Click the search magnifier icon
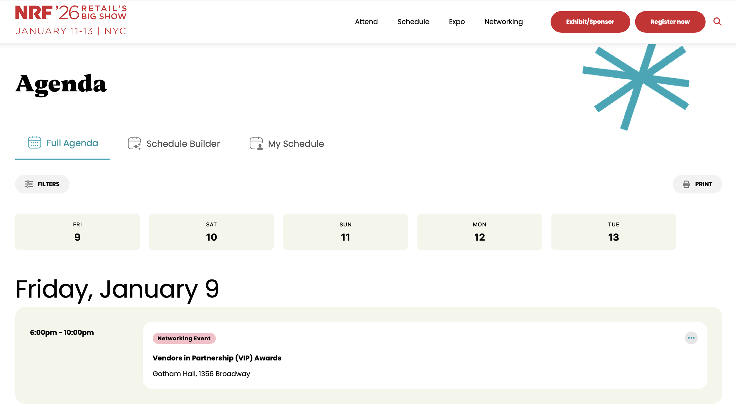 point(717,21)
